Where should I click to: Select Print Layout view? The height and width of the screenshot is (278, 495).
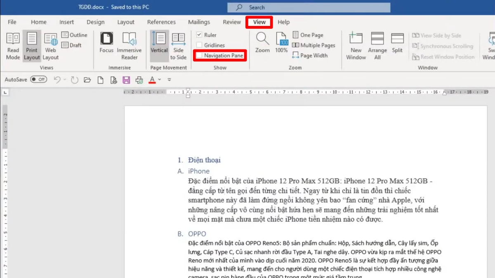tap(32, 46)
